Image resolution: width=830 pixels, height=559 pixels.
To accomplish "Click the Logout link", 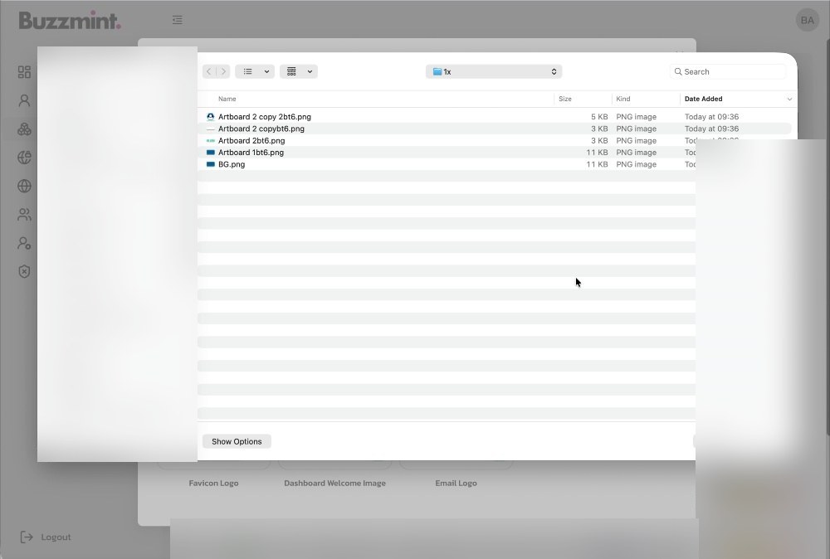I will click(56, 537).
